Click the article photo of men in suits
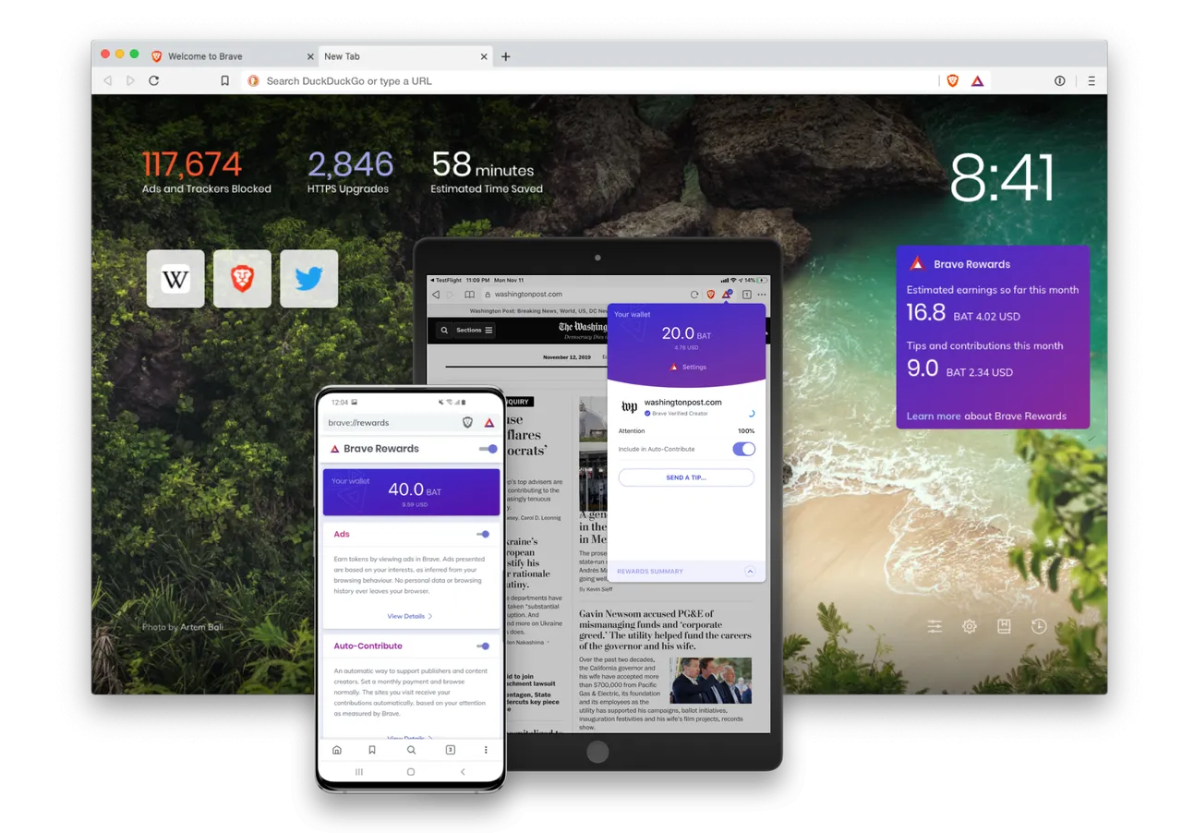This screenshot has height=833, width=1182. click(x=711, y=681)
